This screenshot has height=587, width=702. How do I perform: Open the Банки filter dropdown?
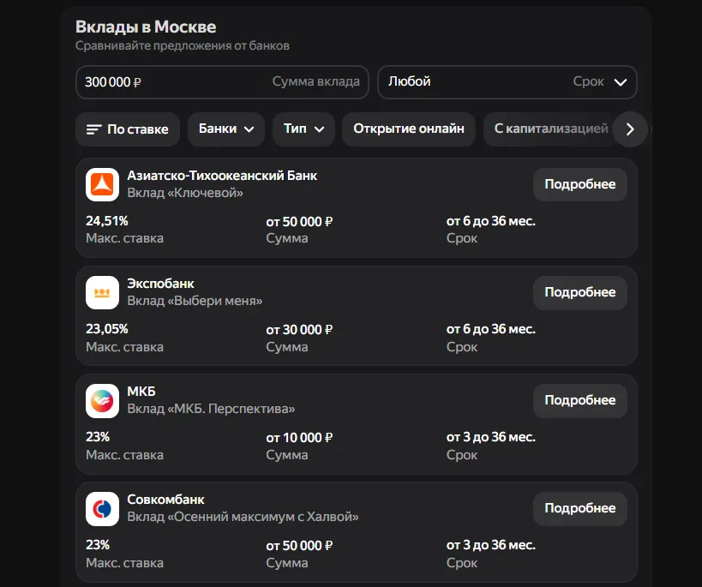point(226,129)
